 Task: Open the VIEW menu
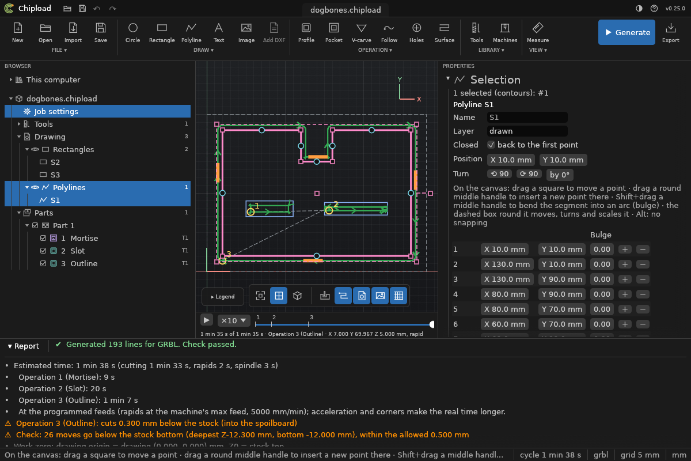pos(538,50)
